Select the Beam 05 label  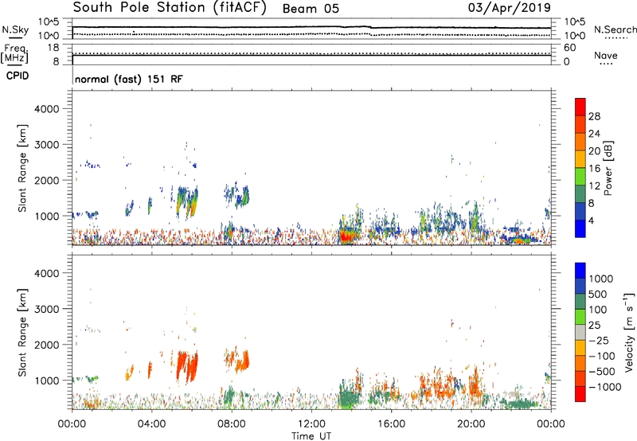click(x=311, y=9)
